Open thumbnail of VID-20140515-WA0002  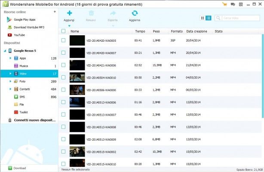pyautogui.click(x=77, y=152)
